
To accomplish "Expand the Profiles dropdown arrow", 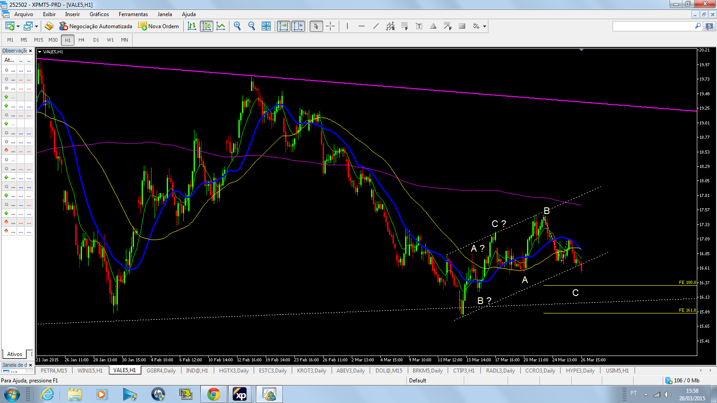I will pos(37,26).
